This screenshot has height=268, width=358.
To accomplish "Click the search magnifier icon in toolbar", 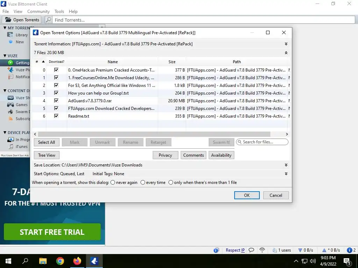I will [48, 20].
